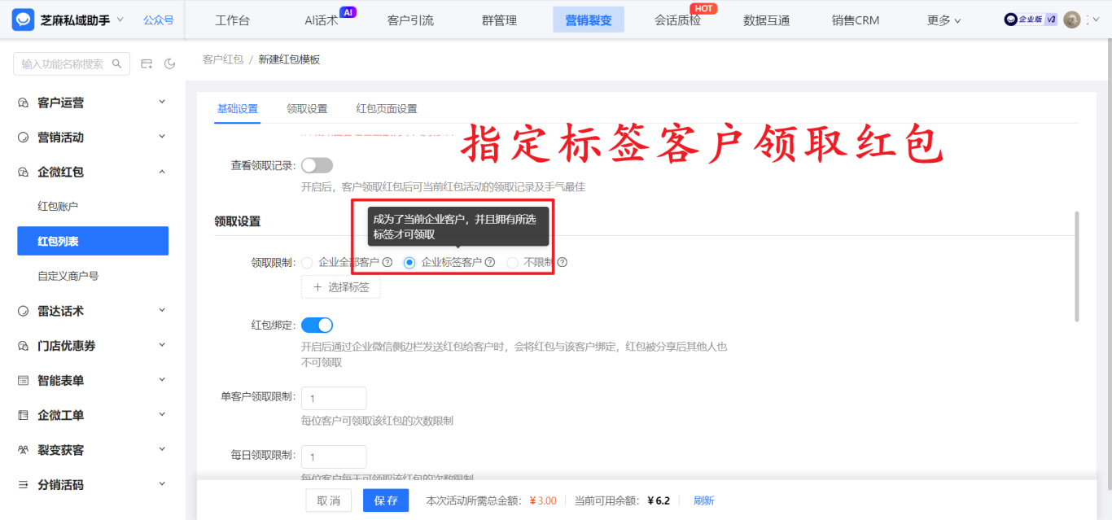Viewport: 1112px width, 520px height.
Task: Click the 选择标签 button
Action: coord(340,287)
